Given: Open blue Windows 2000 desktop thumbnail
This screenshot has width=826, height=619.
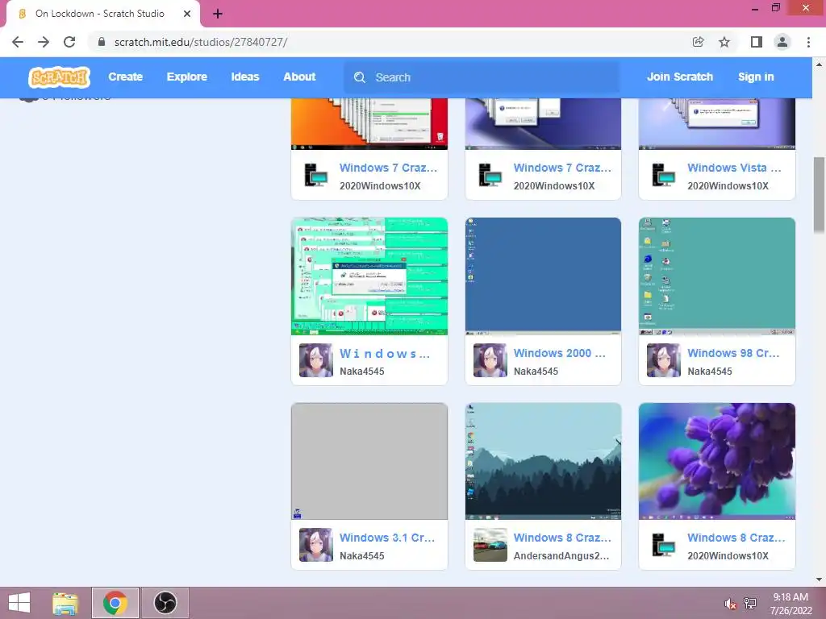Looking at the screenshot, I should (x=543, y=276).
